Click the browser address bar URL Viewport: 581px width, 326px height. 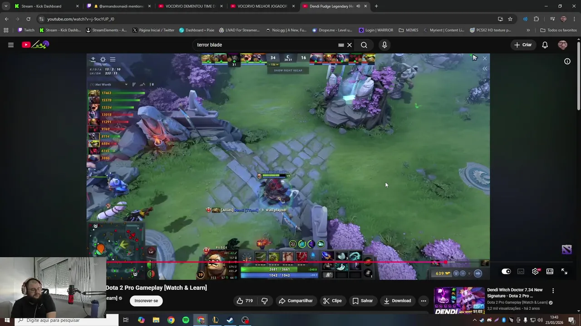(x=81, y=19)
